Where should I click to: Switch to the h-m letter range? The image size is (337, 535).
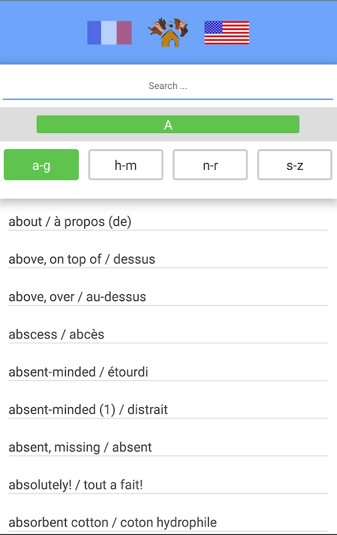pyautogui.click(x=126, y=165)
